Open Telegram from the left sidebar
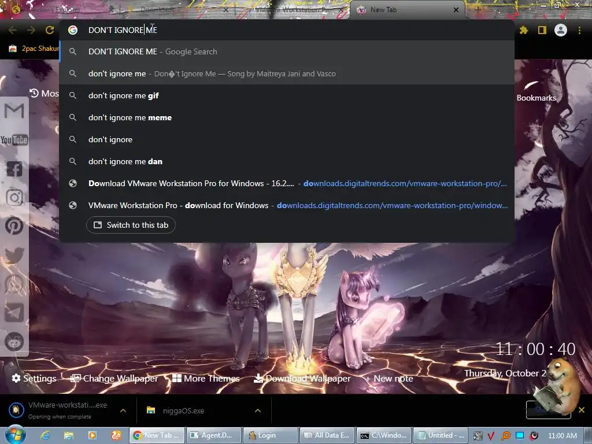This screenshot has width=592, height=444. (x=14, y=313)
